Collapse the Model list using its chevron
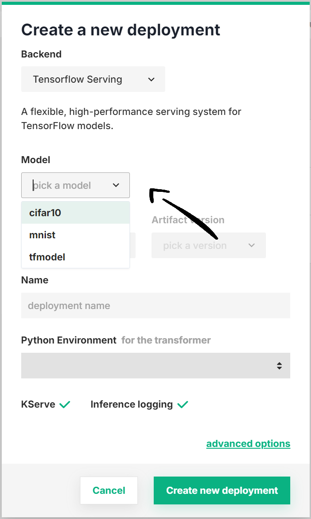311x519 pixels. coord(116,185)
